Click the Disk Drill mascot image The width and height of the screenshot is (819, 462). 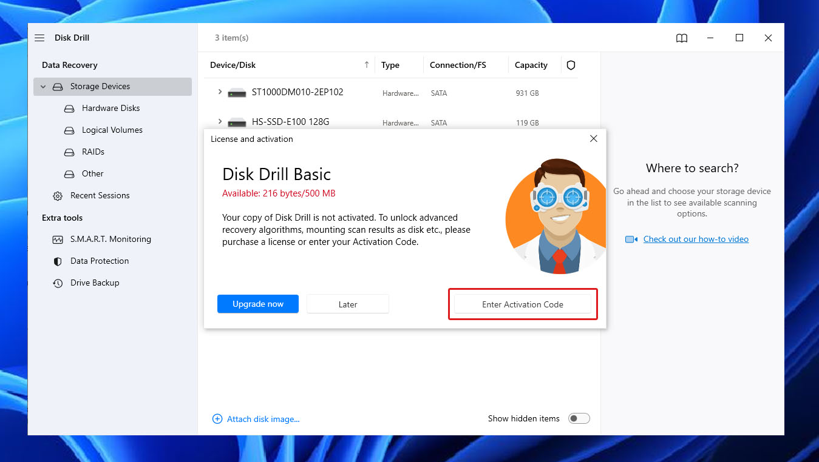(556, 217)
